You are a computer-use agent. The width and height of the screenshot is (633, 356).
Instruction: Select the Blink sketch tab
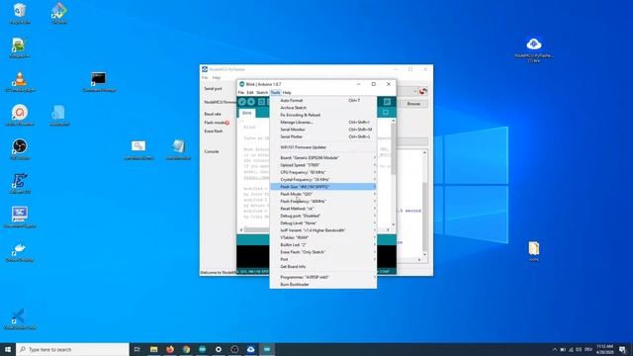246,113
